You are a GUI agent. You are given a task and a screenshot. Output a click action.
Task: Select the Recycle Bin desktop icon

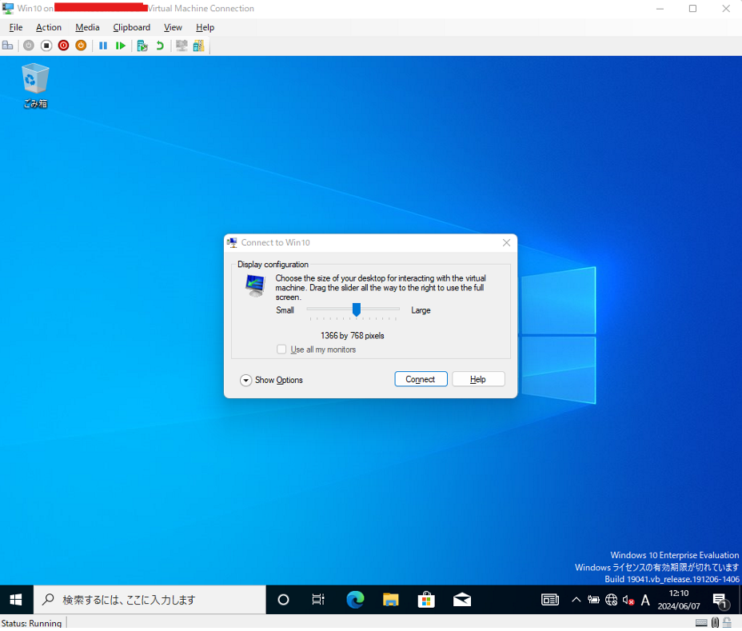point(35,86)
